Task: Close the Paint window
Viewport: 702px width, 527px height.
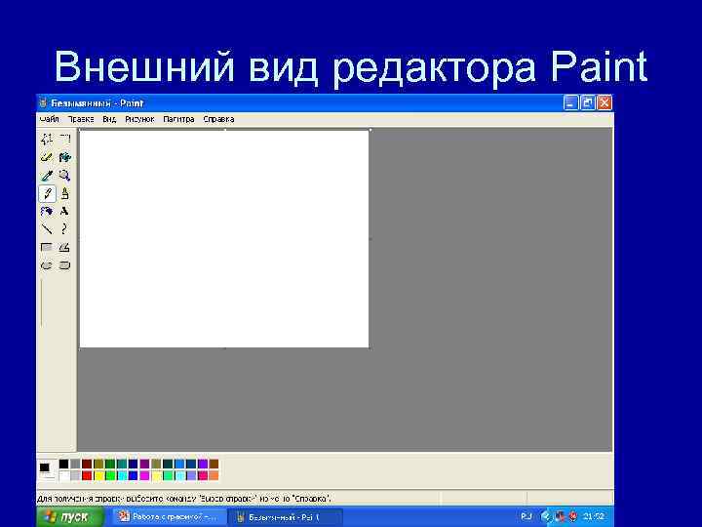Action: [604, 102]
